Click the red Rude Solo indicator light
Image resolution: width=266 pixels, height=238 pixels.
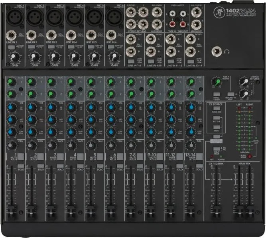[x=250, y=156]
